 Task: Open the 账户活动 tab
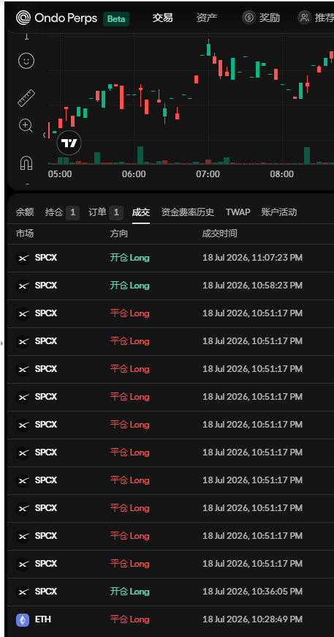pos(279,212)
